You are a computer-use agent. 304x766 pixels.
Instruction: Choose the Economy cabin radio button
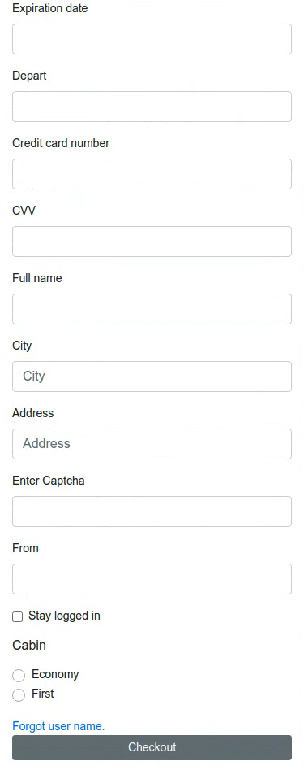pos(19,676)
